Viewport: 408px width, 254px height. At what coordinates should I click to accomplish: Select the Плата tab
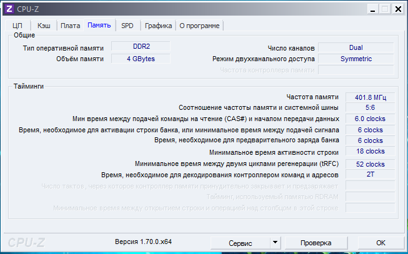coord(71,26)
